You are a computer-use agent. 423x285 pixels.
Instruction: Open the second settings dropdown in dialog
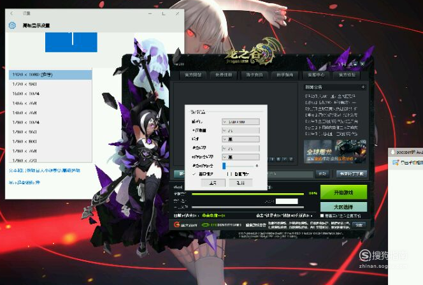pyautogui.click(x=241, y=131)
